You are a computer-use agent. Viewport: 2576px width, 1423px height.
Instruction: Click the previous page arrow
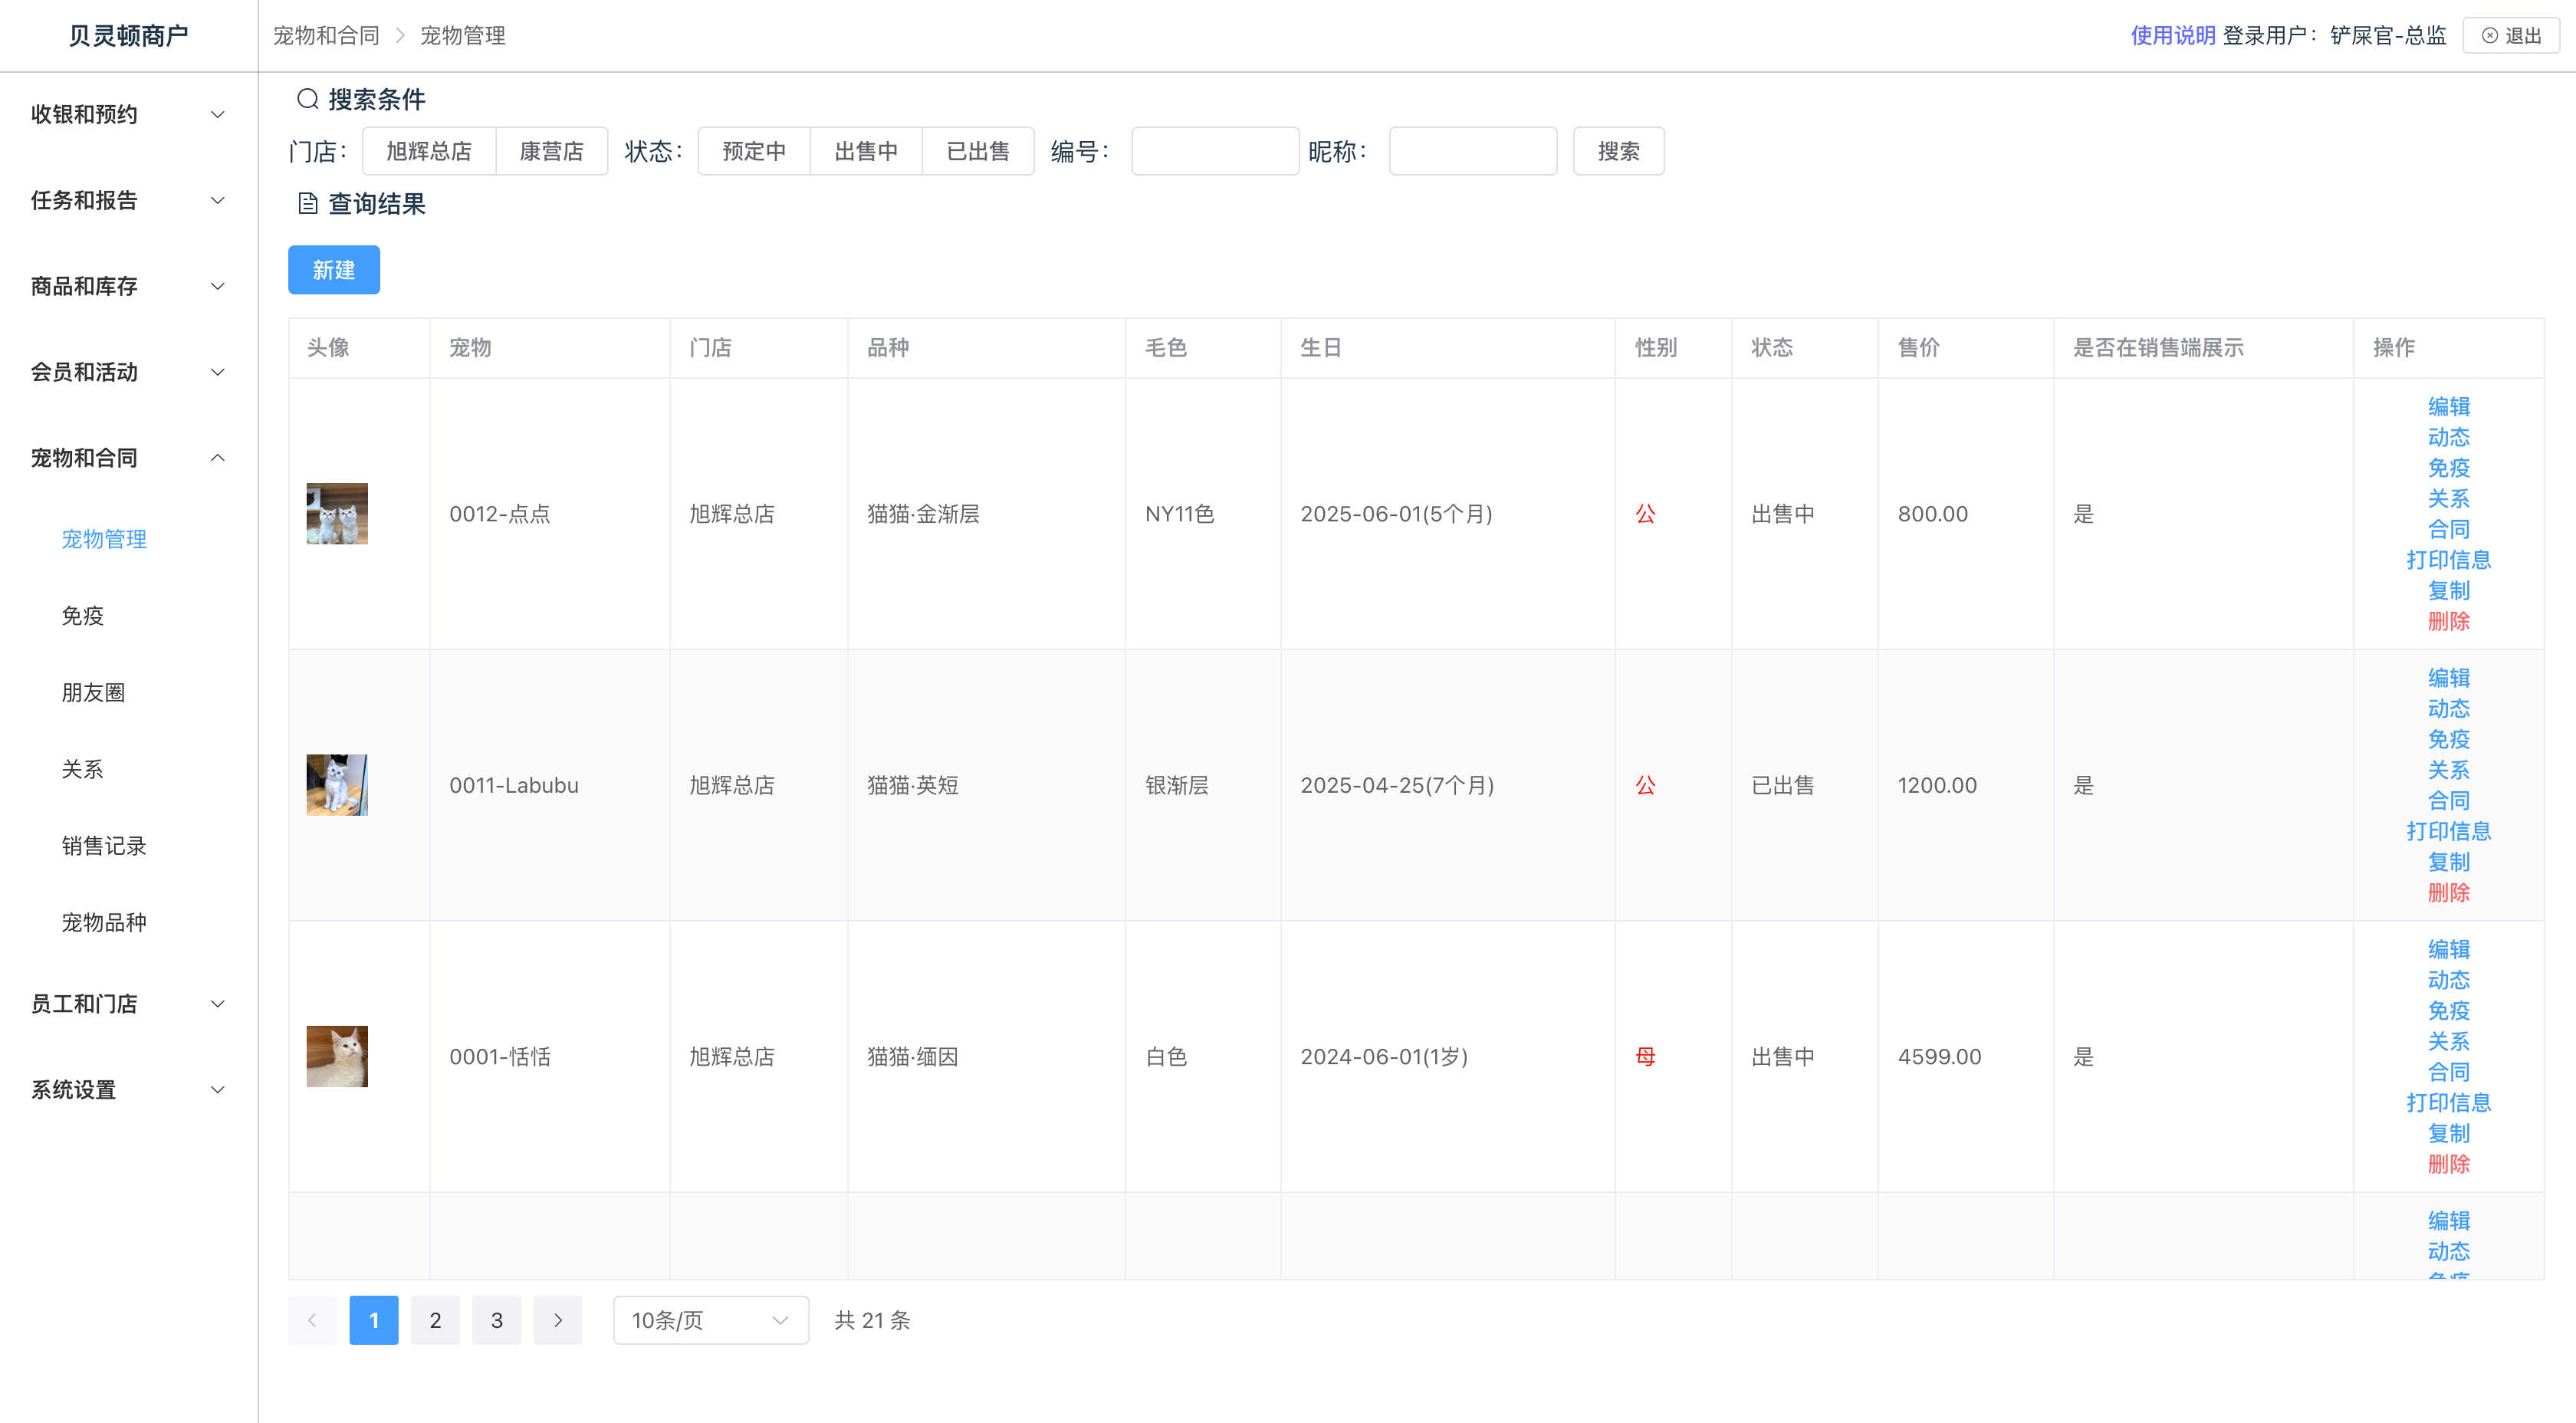(312, 1320)
